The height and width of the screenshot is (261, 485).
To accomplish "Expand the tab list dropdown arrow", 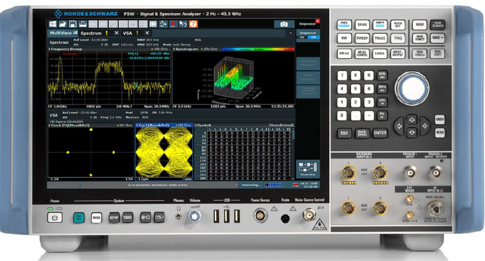I will (291, 33).
